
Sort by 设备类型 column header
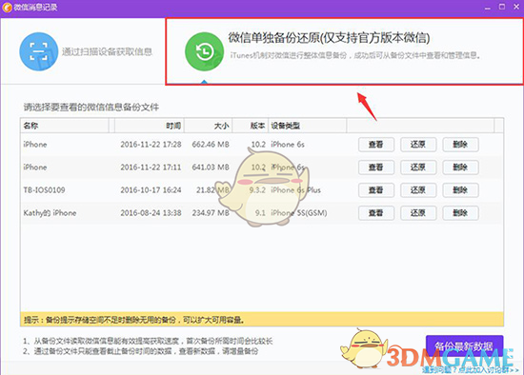coord(307,126)
